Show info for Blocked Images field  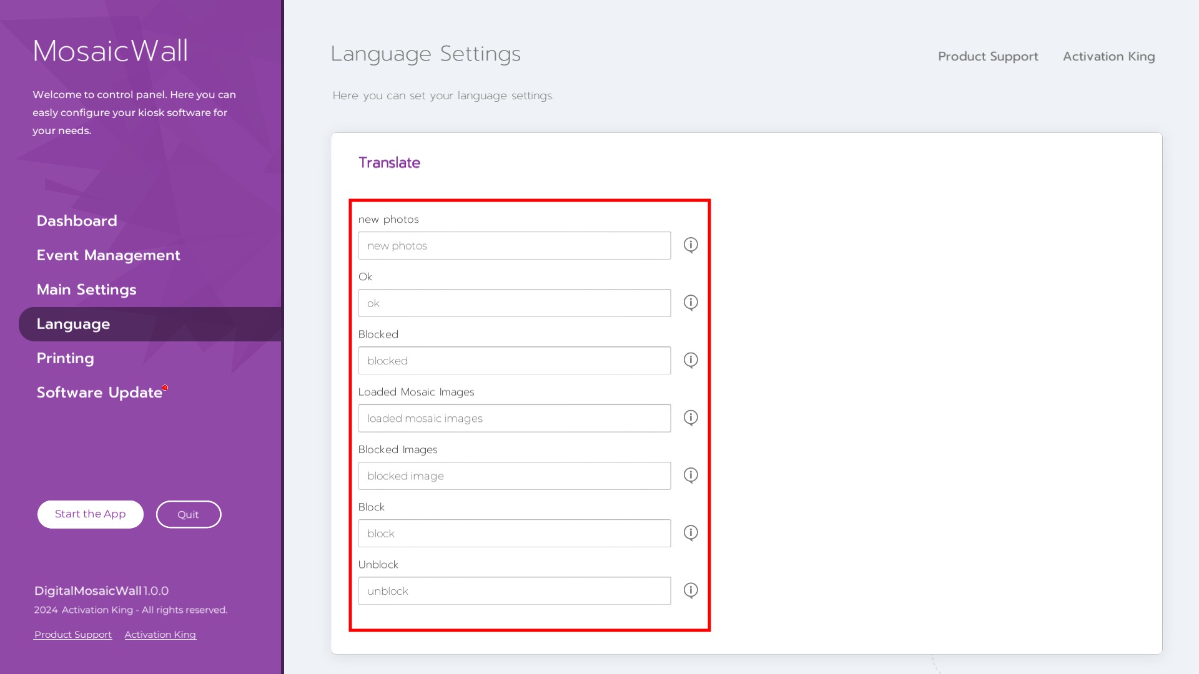coord(690,475)
